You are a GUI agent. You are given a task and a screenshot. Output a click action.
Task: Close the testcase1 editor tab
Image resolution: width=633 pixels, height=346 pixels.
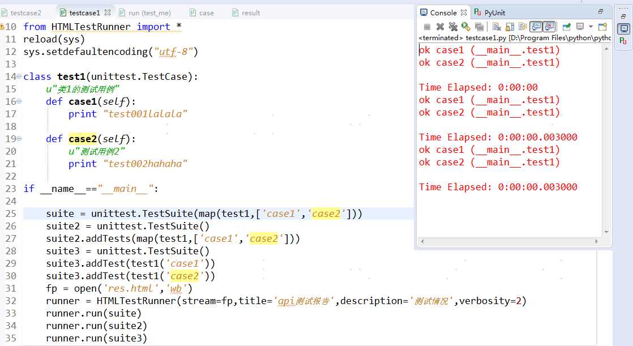pos(108,12)
